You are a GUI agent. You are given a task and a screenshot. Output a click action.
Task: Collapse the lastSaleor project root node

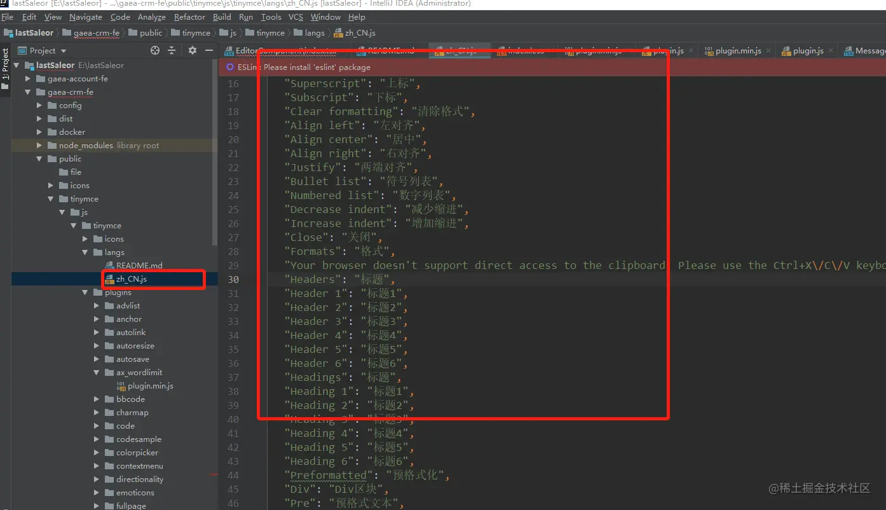(16, 65)
